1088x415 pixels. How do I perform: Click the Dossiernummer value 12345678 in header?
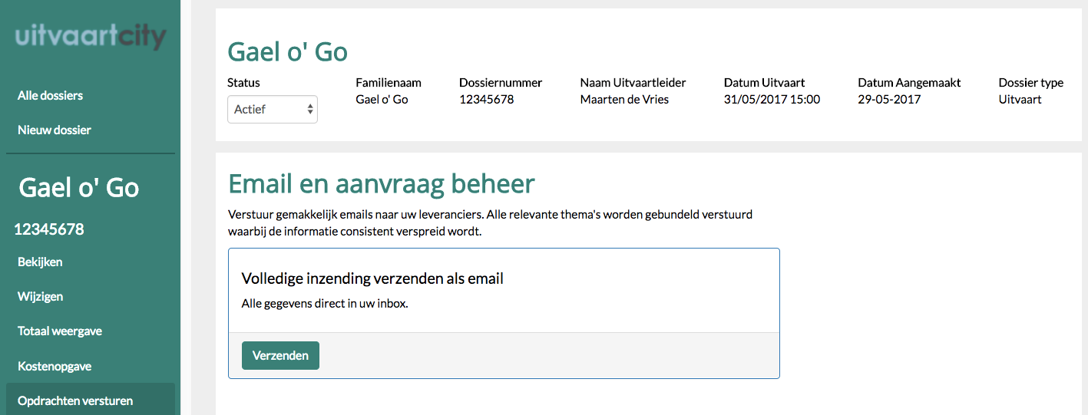tap(487, 99)
